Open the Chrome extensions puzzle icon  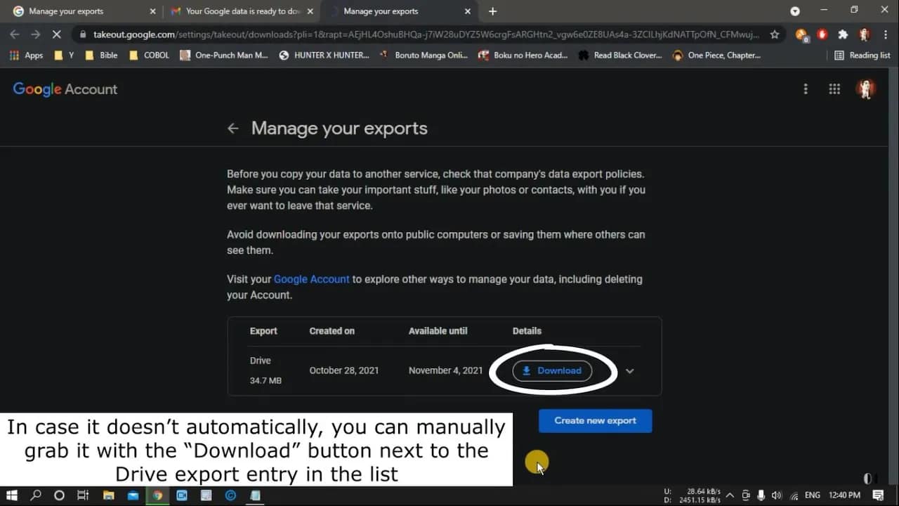click(x=842, y=34)
